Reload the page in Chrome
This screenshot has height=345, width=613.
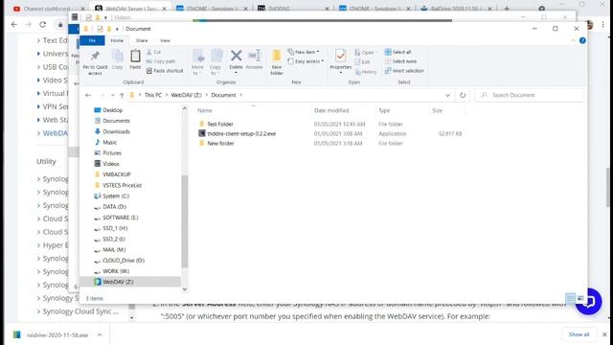42,24
